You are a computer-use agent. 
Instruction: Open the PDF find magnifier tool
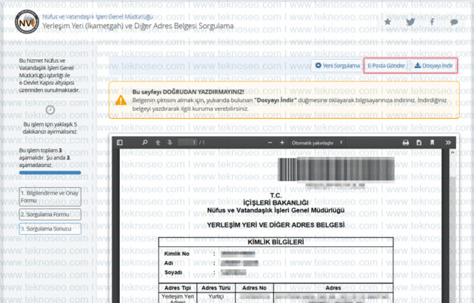tap(145, 143)
